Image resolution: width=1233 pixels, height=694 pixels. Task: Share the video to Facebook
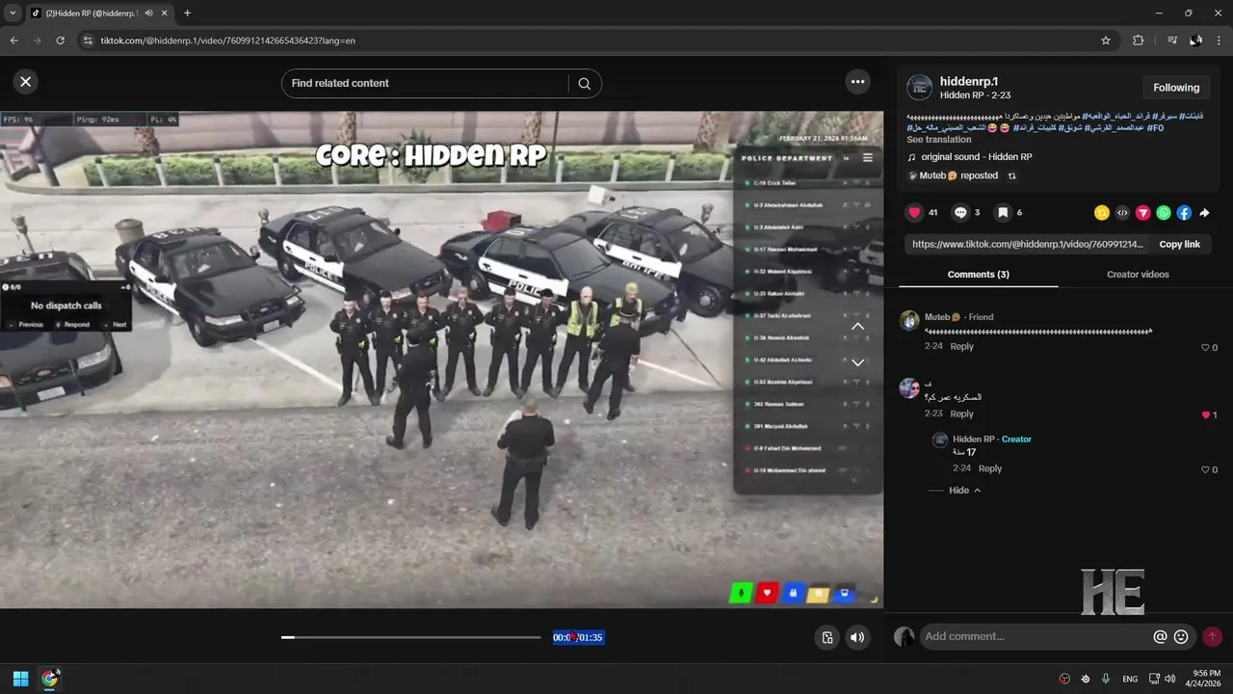pyautogui.click(x=1184, y=213)
